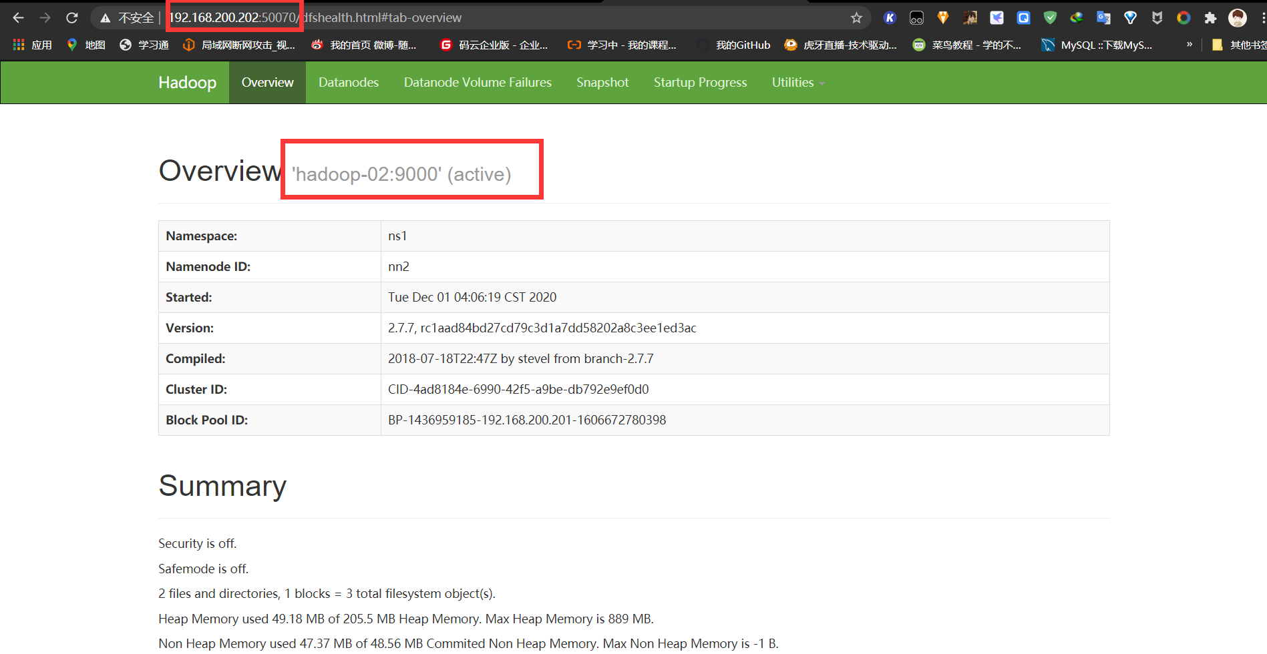View Datanode Volume Failures
Screen dimensions: 1267x654
click(478, 82)
